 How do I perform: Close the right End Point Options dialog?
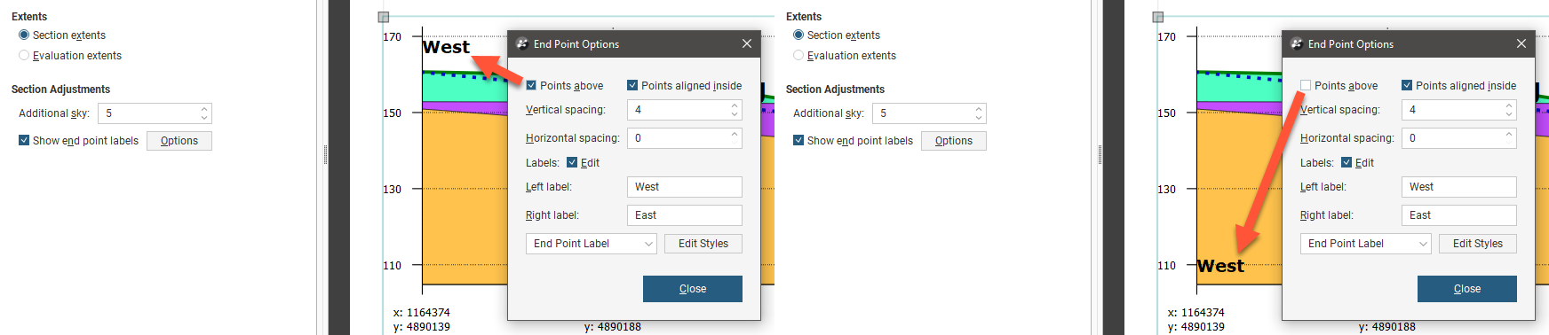pyautogui.click(x=1521, y=43)
